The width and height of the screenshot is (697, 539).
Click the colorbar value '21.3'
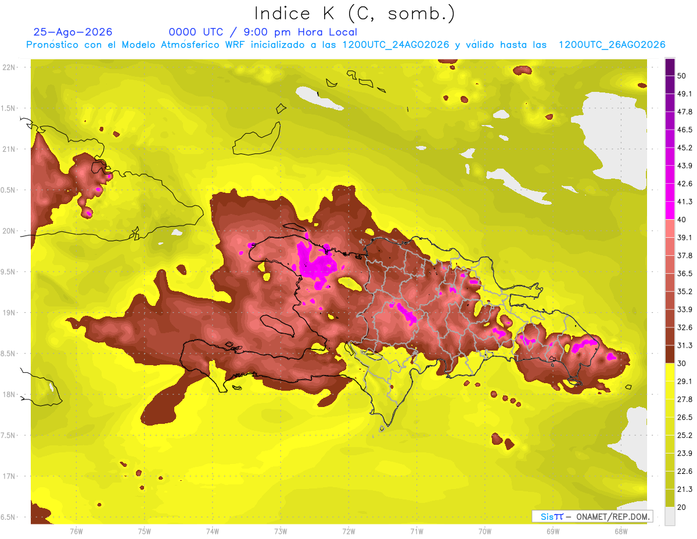tap(684, 488)
